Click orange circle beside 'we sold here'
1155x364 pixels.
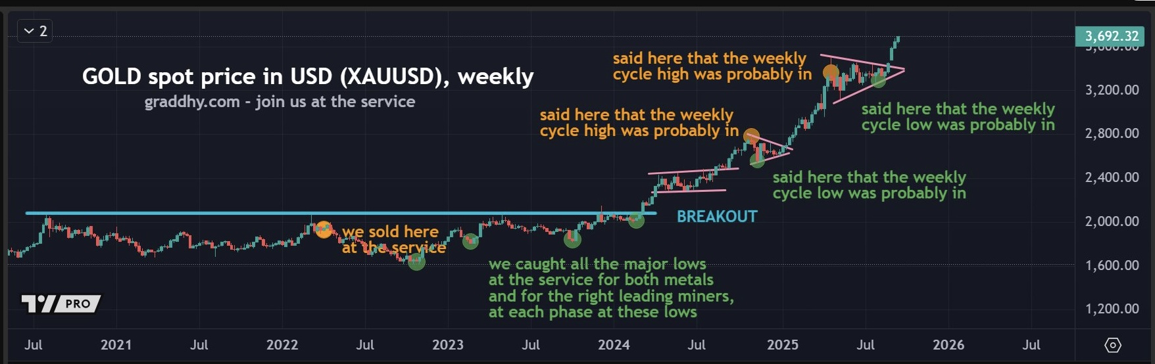coord(323,229)
